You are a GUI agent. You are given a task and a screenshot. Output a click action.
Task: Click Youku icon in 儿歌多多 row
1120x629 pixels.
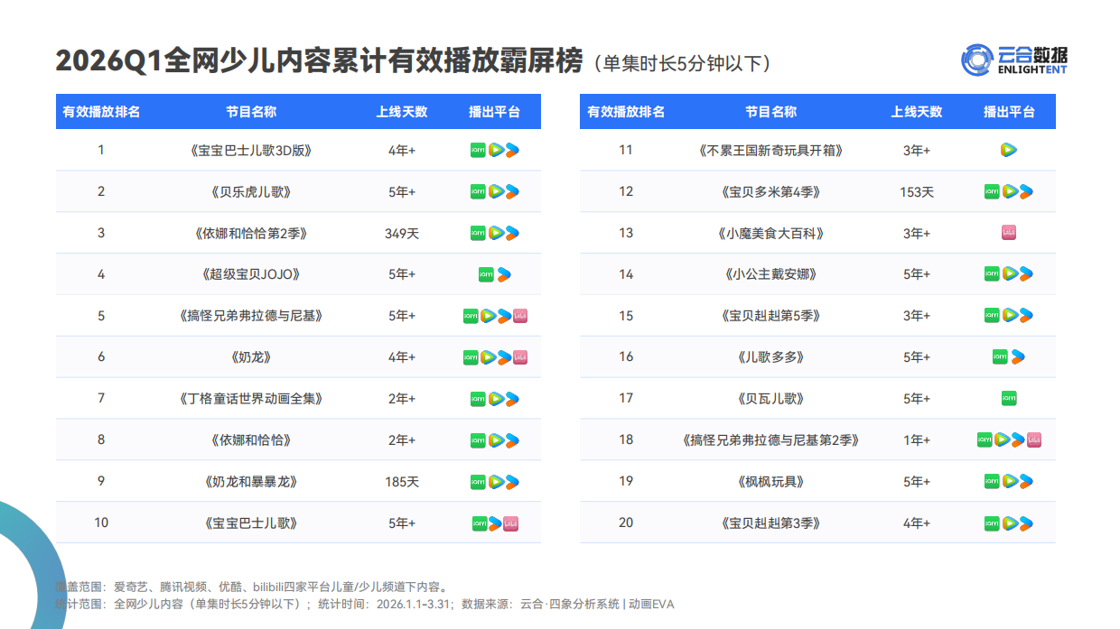click(1018, 357)
